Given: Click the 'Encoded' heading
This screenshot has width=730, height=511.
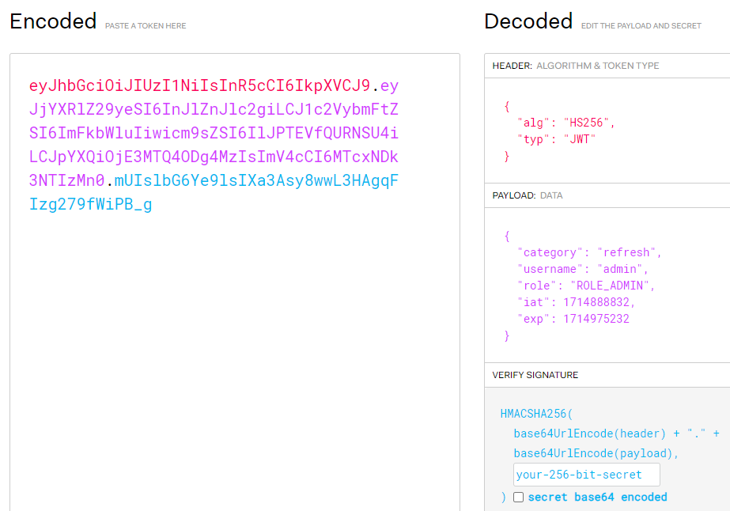Looking at the screenshot, I should (x=53, y=21).
